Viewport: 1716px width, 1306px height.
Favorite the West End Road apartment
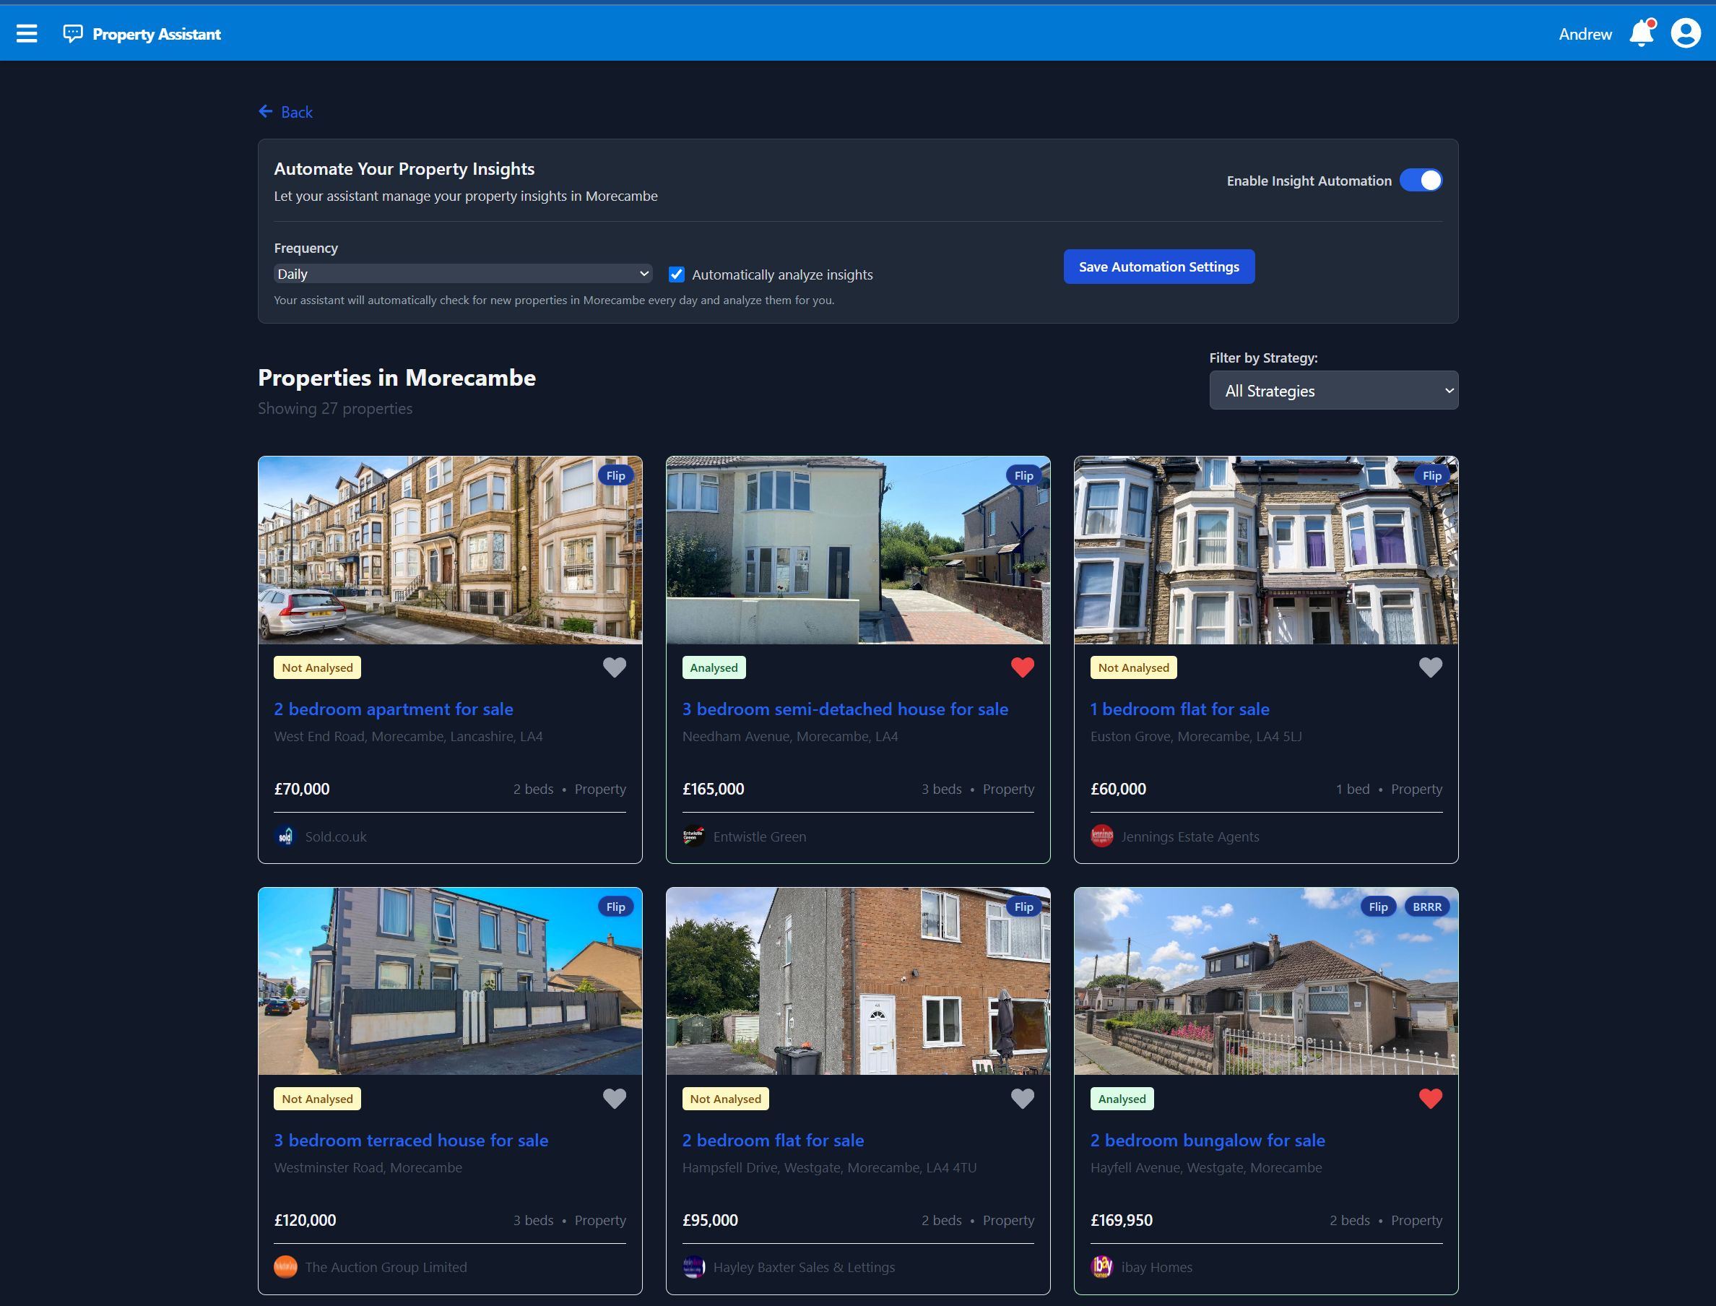pos(614,667)
